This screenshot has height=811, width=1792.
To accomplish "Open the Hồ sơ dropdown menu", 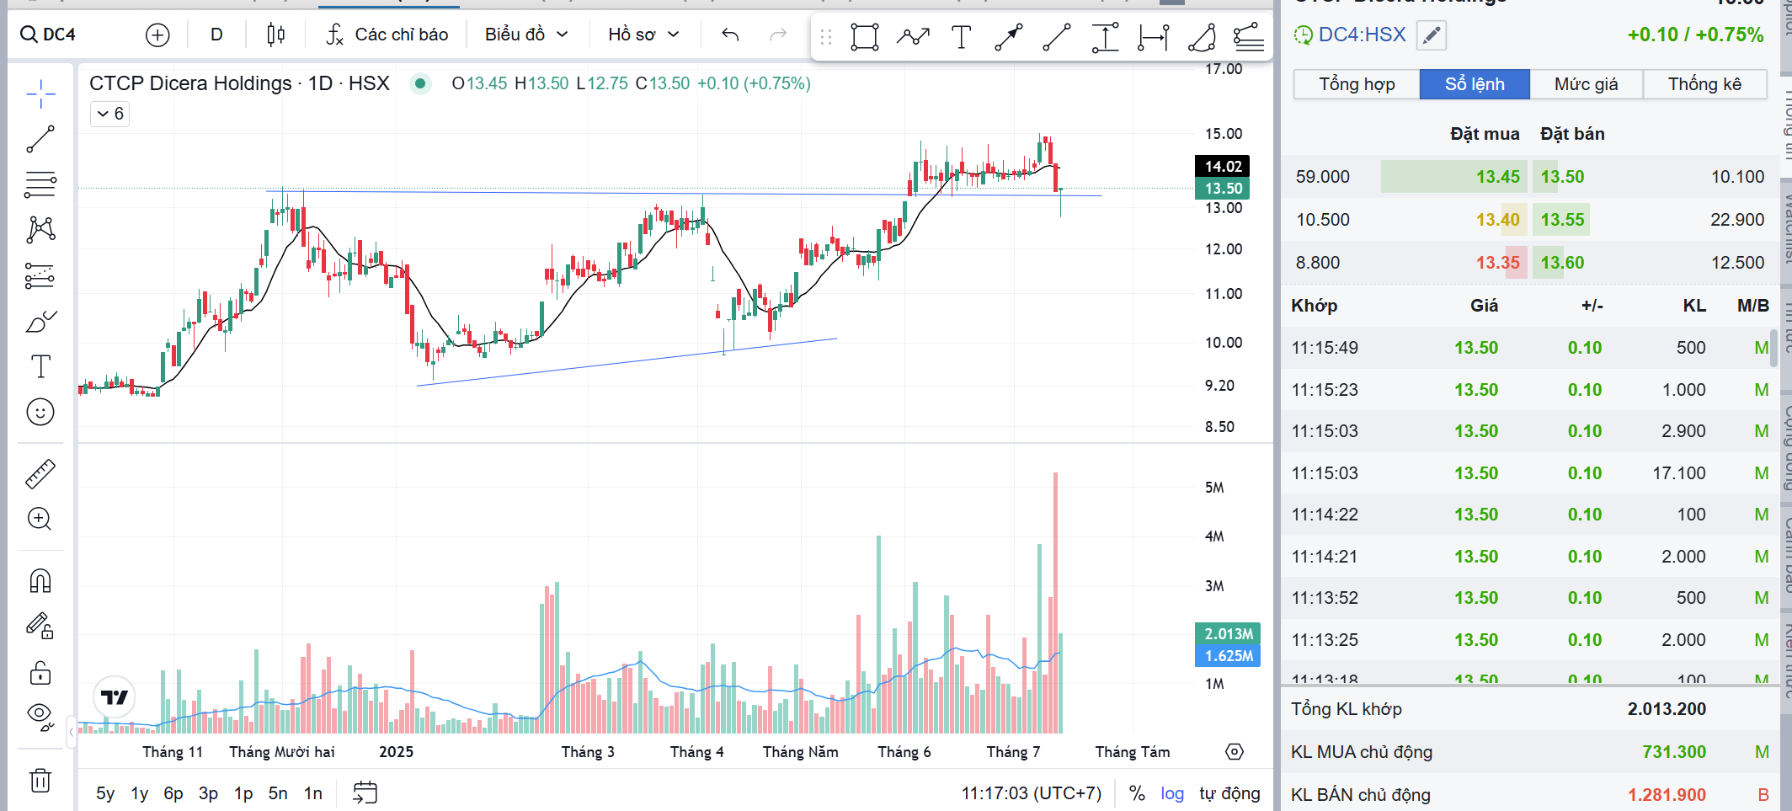I will point(643,35).
